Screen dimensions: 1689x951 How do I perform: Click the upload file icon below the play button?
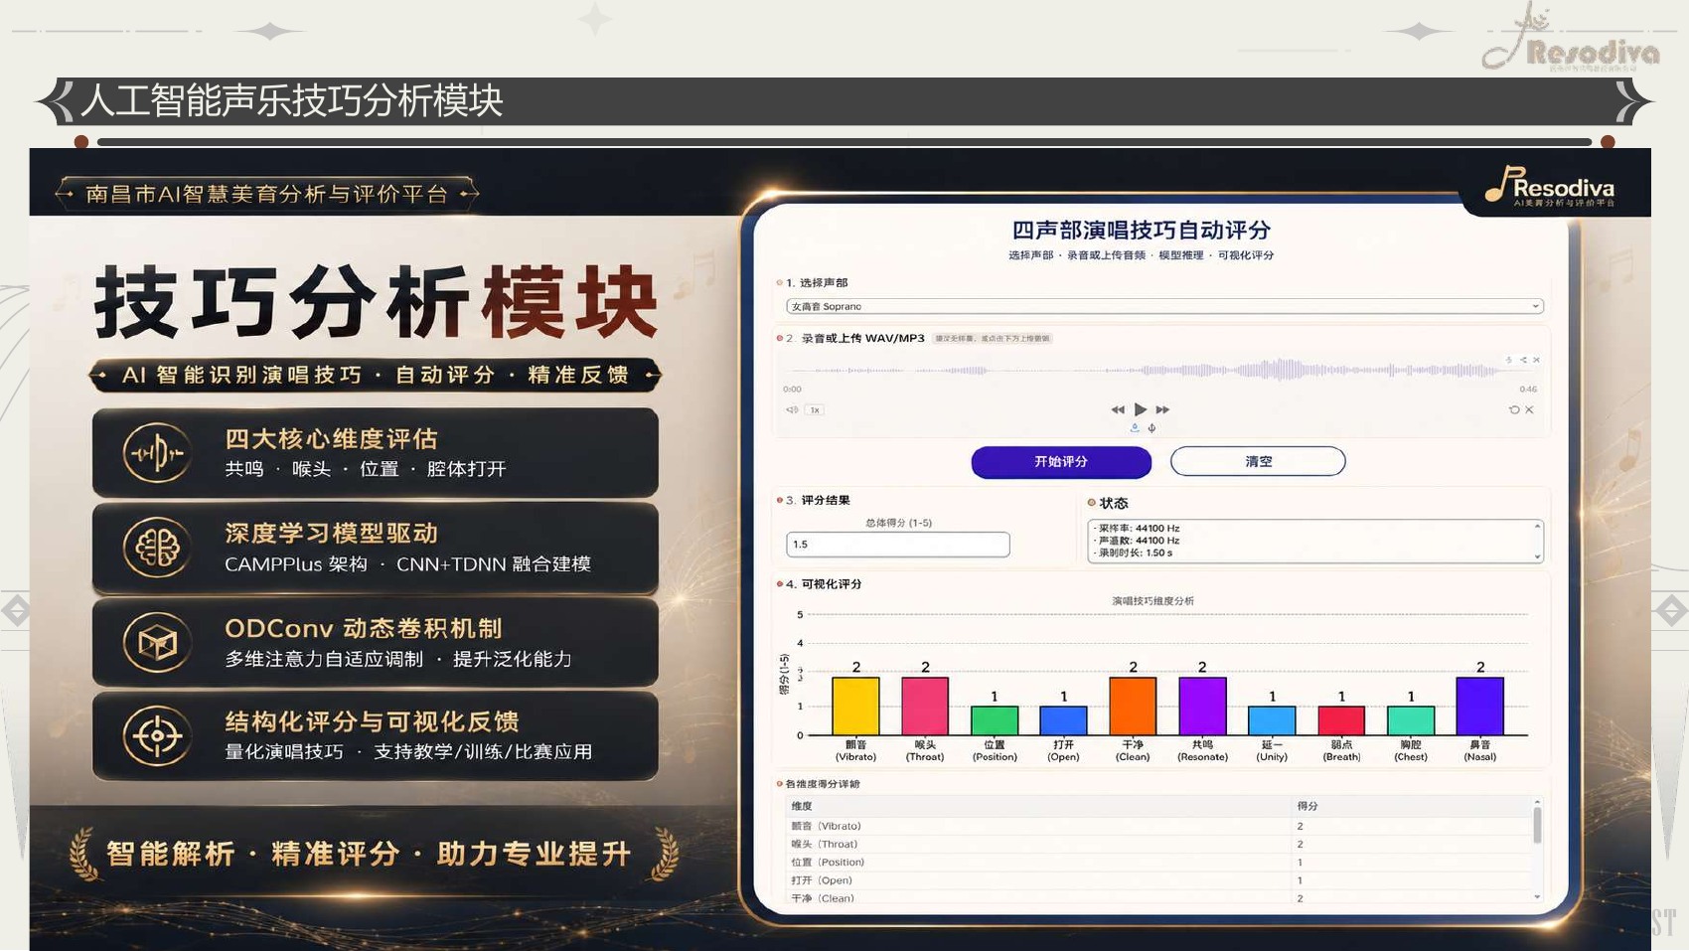click(1135, 428)
